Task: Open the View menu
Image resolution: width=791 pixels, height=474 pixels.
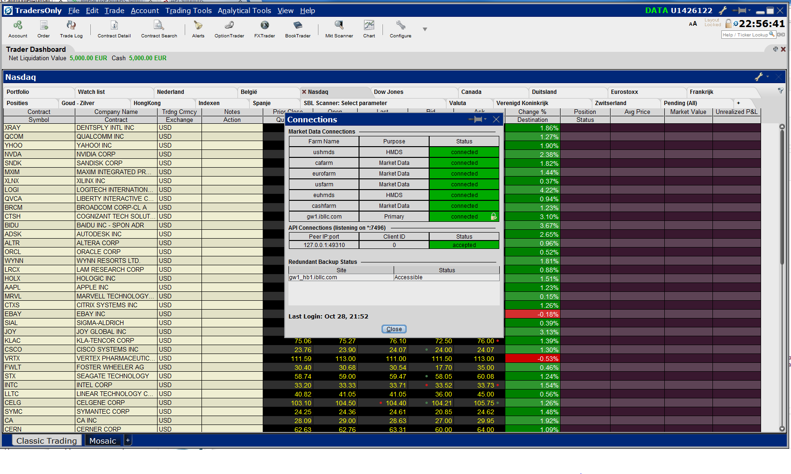Action: tap(286, 10)
